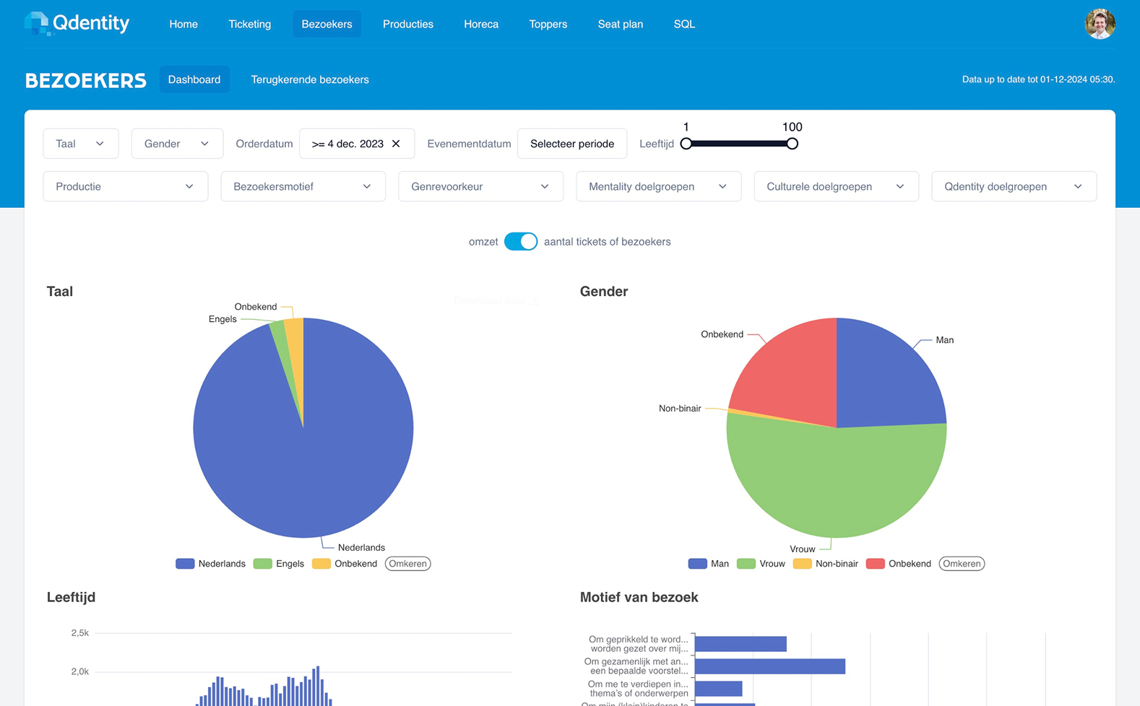This screenshot has height=706, width=1140.
Task: Open the Qdentity doelgroepen dropdown
Action: (x=1013, y=187)
